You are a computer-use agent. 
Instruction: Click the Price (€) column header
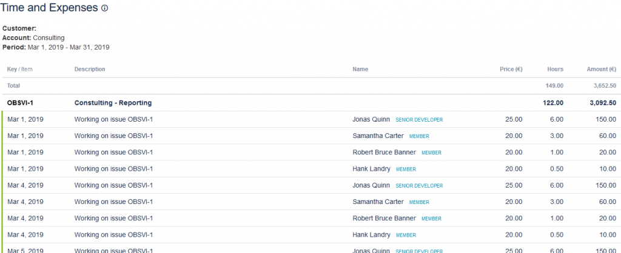(511, 70)
